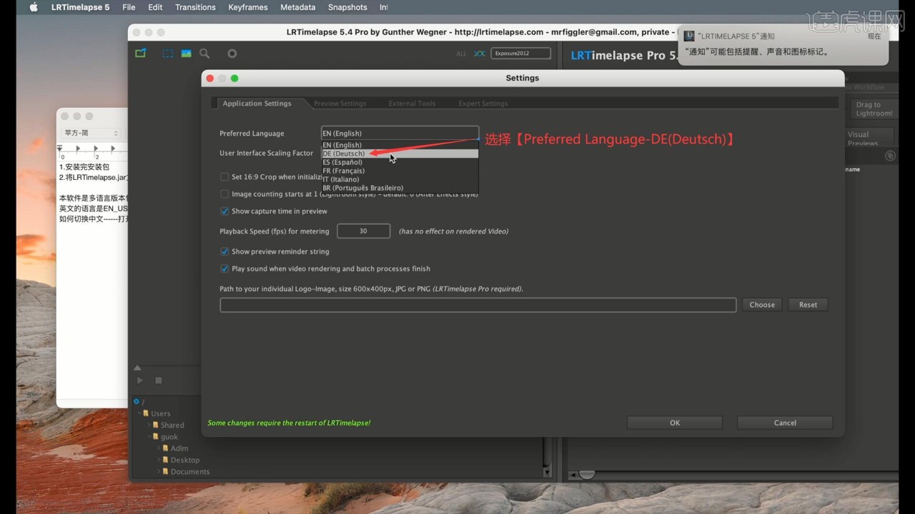Click Cancel in the Settings dialog

(785, 423)
